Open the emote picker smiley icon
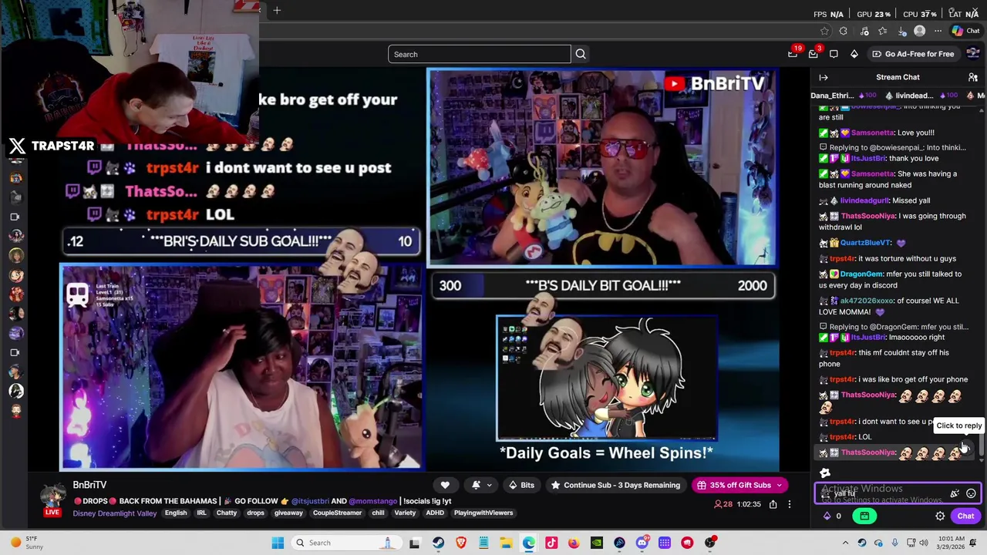 tap(972, 493)
